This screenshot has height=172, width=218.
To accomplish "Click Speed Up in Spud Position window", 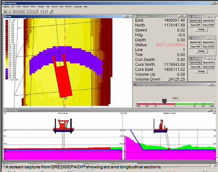I will click(195, 20).
